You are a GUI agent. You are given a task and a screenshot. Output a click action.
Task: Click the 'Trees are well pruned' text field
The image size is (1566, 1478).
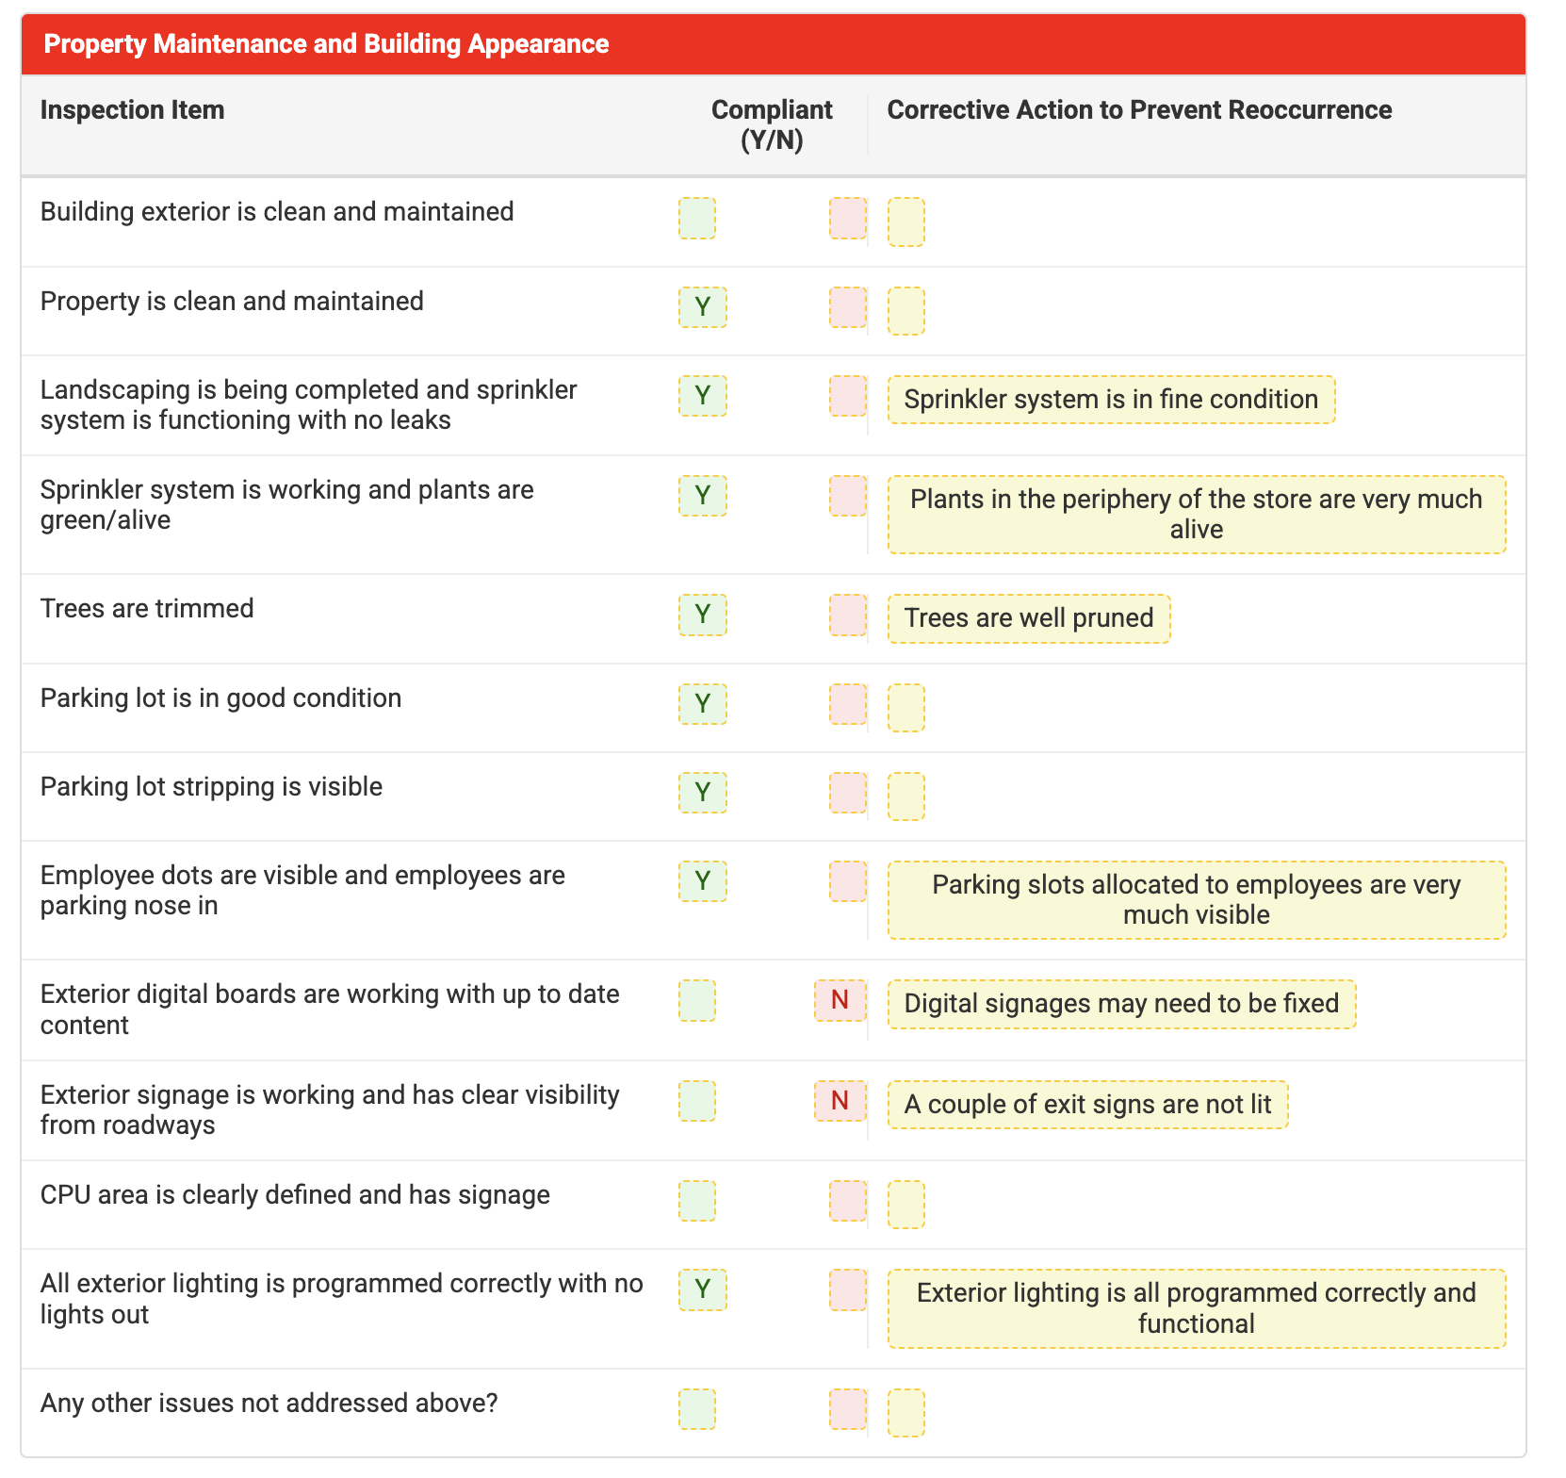(1028, 618)
